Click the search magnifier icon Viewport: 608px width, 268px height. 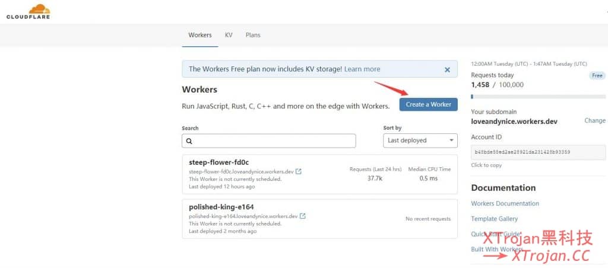[189, 141]
